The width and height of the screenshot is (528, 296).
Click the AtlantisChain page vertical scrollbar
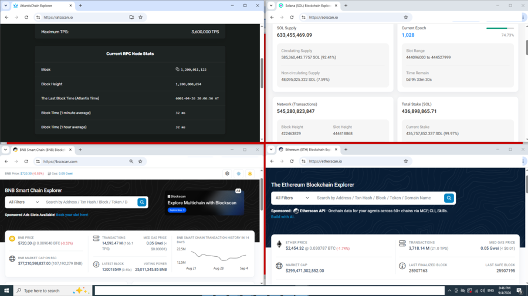pyautogui.click(x=262, y=74)
